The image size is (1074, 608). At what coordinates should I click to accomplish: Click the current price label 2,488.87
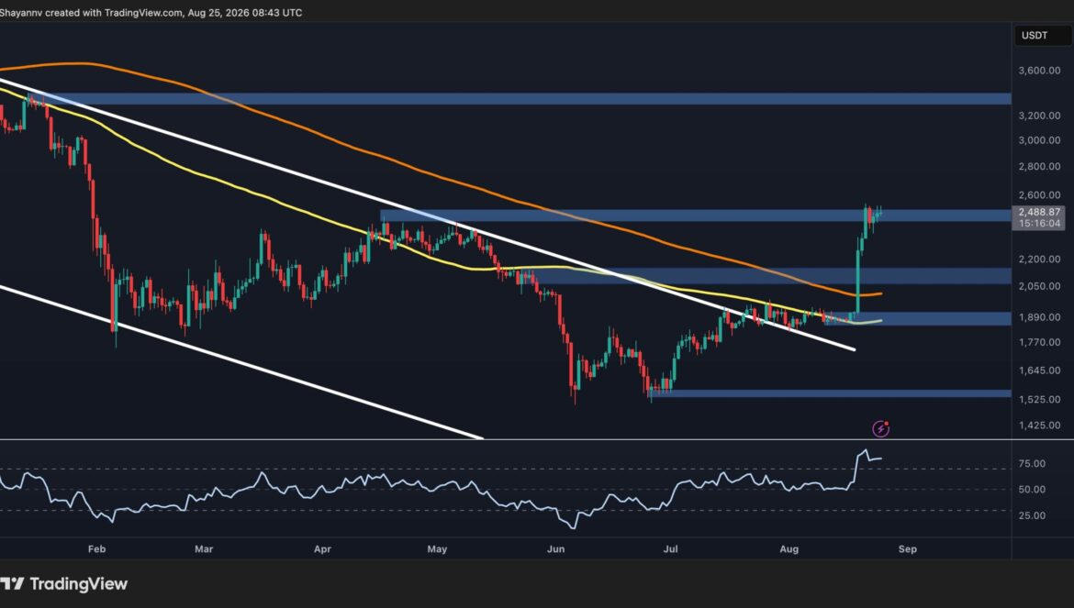pyautogui.click(x=1039, y=212)
